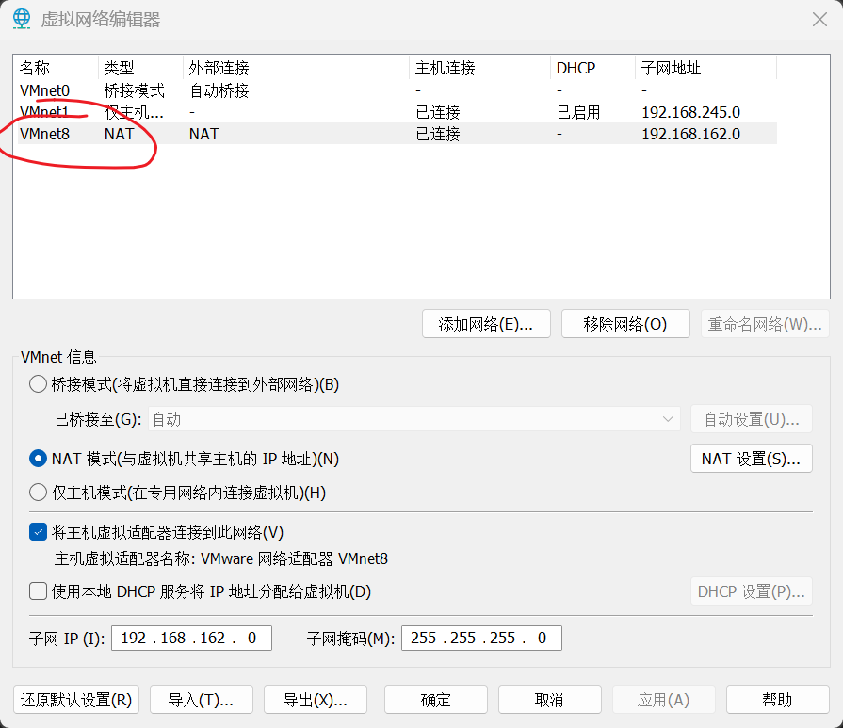The height and width of the screenshot is (728, 843).
Task: Click subnet address 192.168.162.0 cell
Action: tap(690, 134)
